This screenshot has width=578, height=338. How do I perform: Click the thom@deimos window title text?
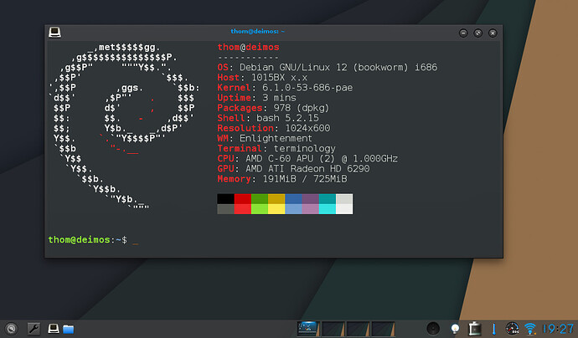257,31
